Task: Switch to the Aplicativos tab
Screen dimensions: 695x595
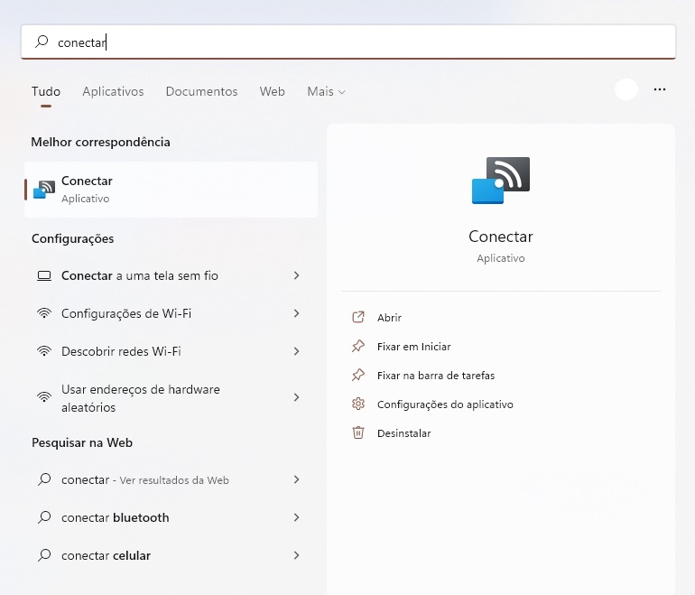Action: click(x=113, y=91)
